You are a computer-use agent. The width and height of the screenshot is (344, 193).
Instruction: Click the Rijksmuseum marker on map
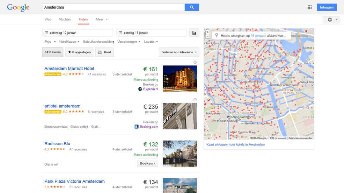point(224,113)
